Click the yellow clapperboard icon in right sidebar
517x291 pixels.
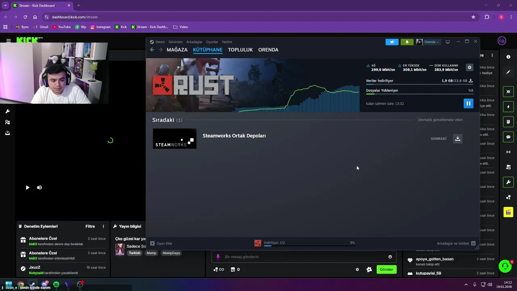[508, 212]
